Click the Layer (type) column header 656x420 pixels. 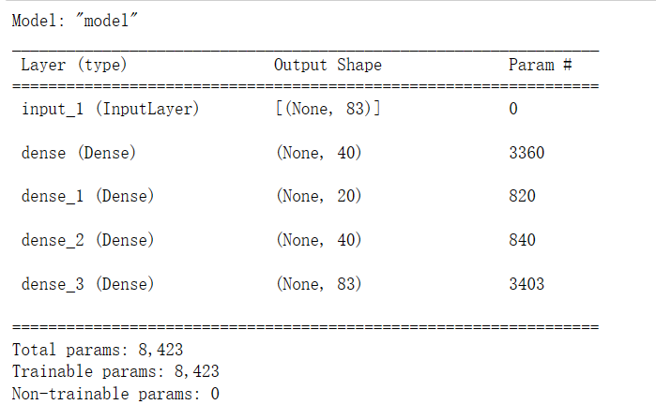tap(73, 65)
